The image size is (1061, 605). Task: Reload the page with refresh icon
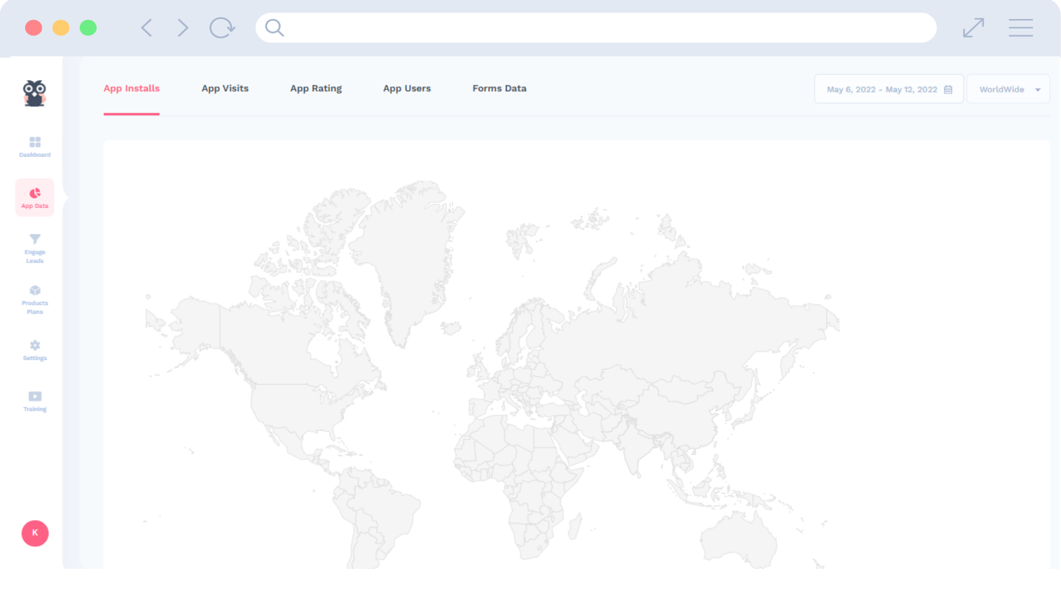coord(222,28)
